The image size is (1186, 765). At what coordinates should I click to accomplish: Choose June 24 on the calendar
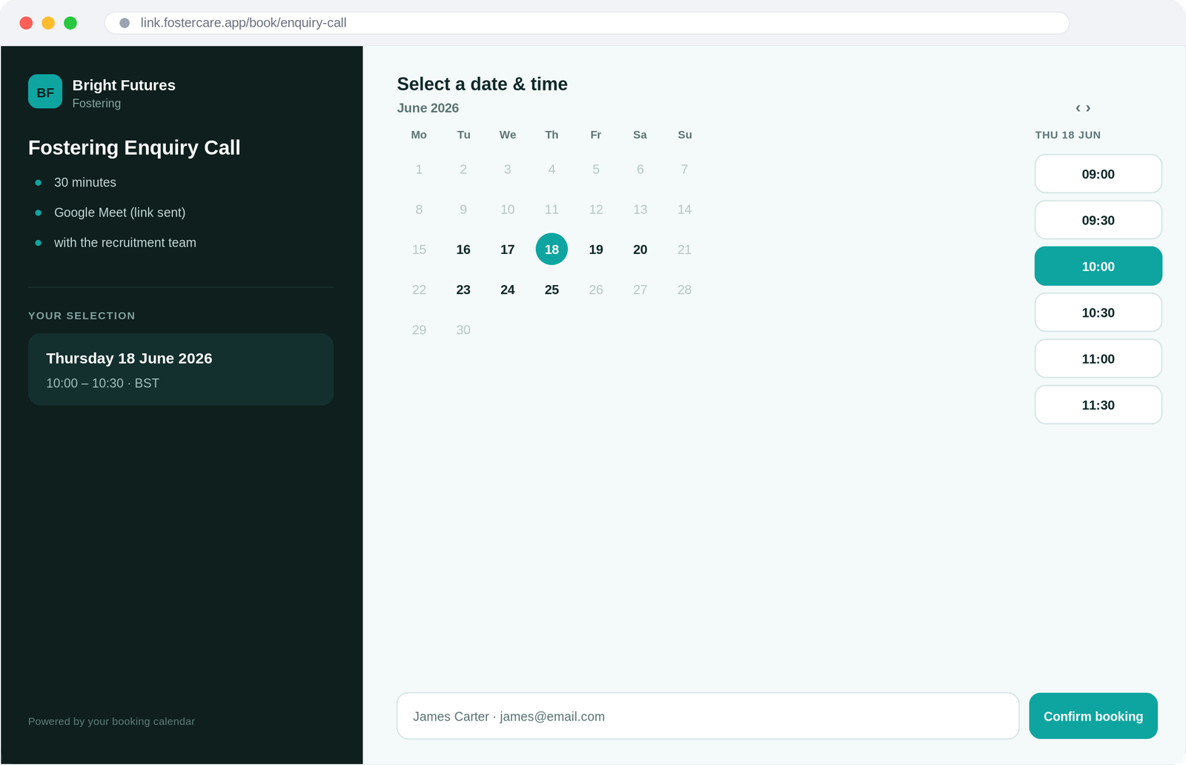pyautogui.click(x=508, y=290)
